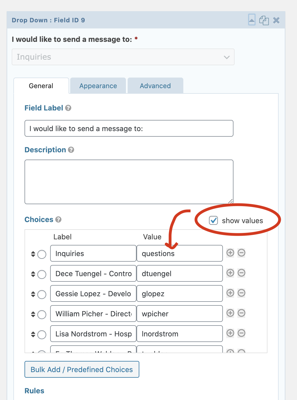Delete the field using the X icon
The width and height of the screenshot is (297, 400).
[x=276, y=20]
